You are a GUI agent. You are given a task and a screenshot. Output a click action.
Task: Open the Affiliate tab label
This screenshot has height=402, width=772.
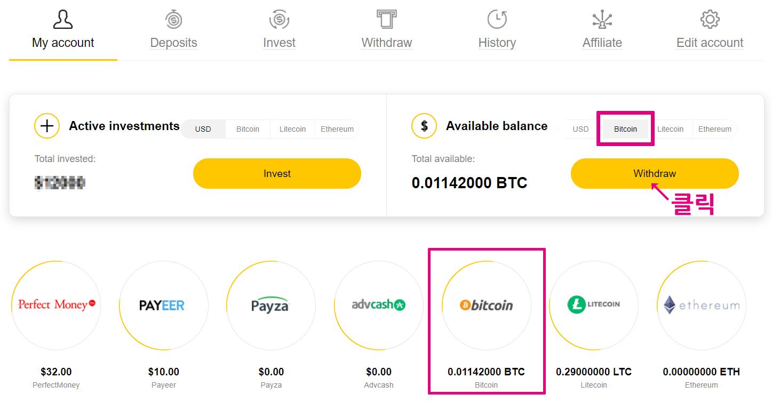click(602, 43)
